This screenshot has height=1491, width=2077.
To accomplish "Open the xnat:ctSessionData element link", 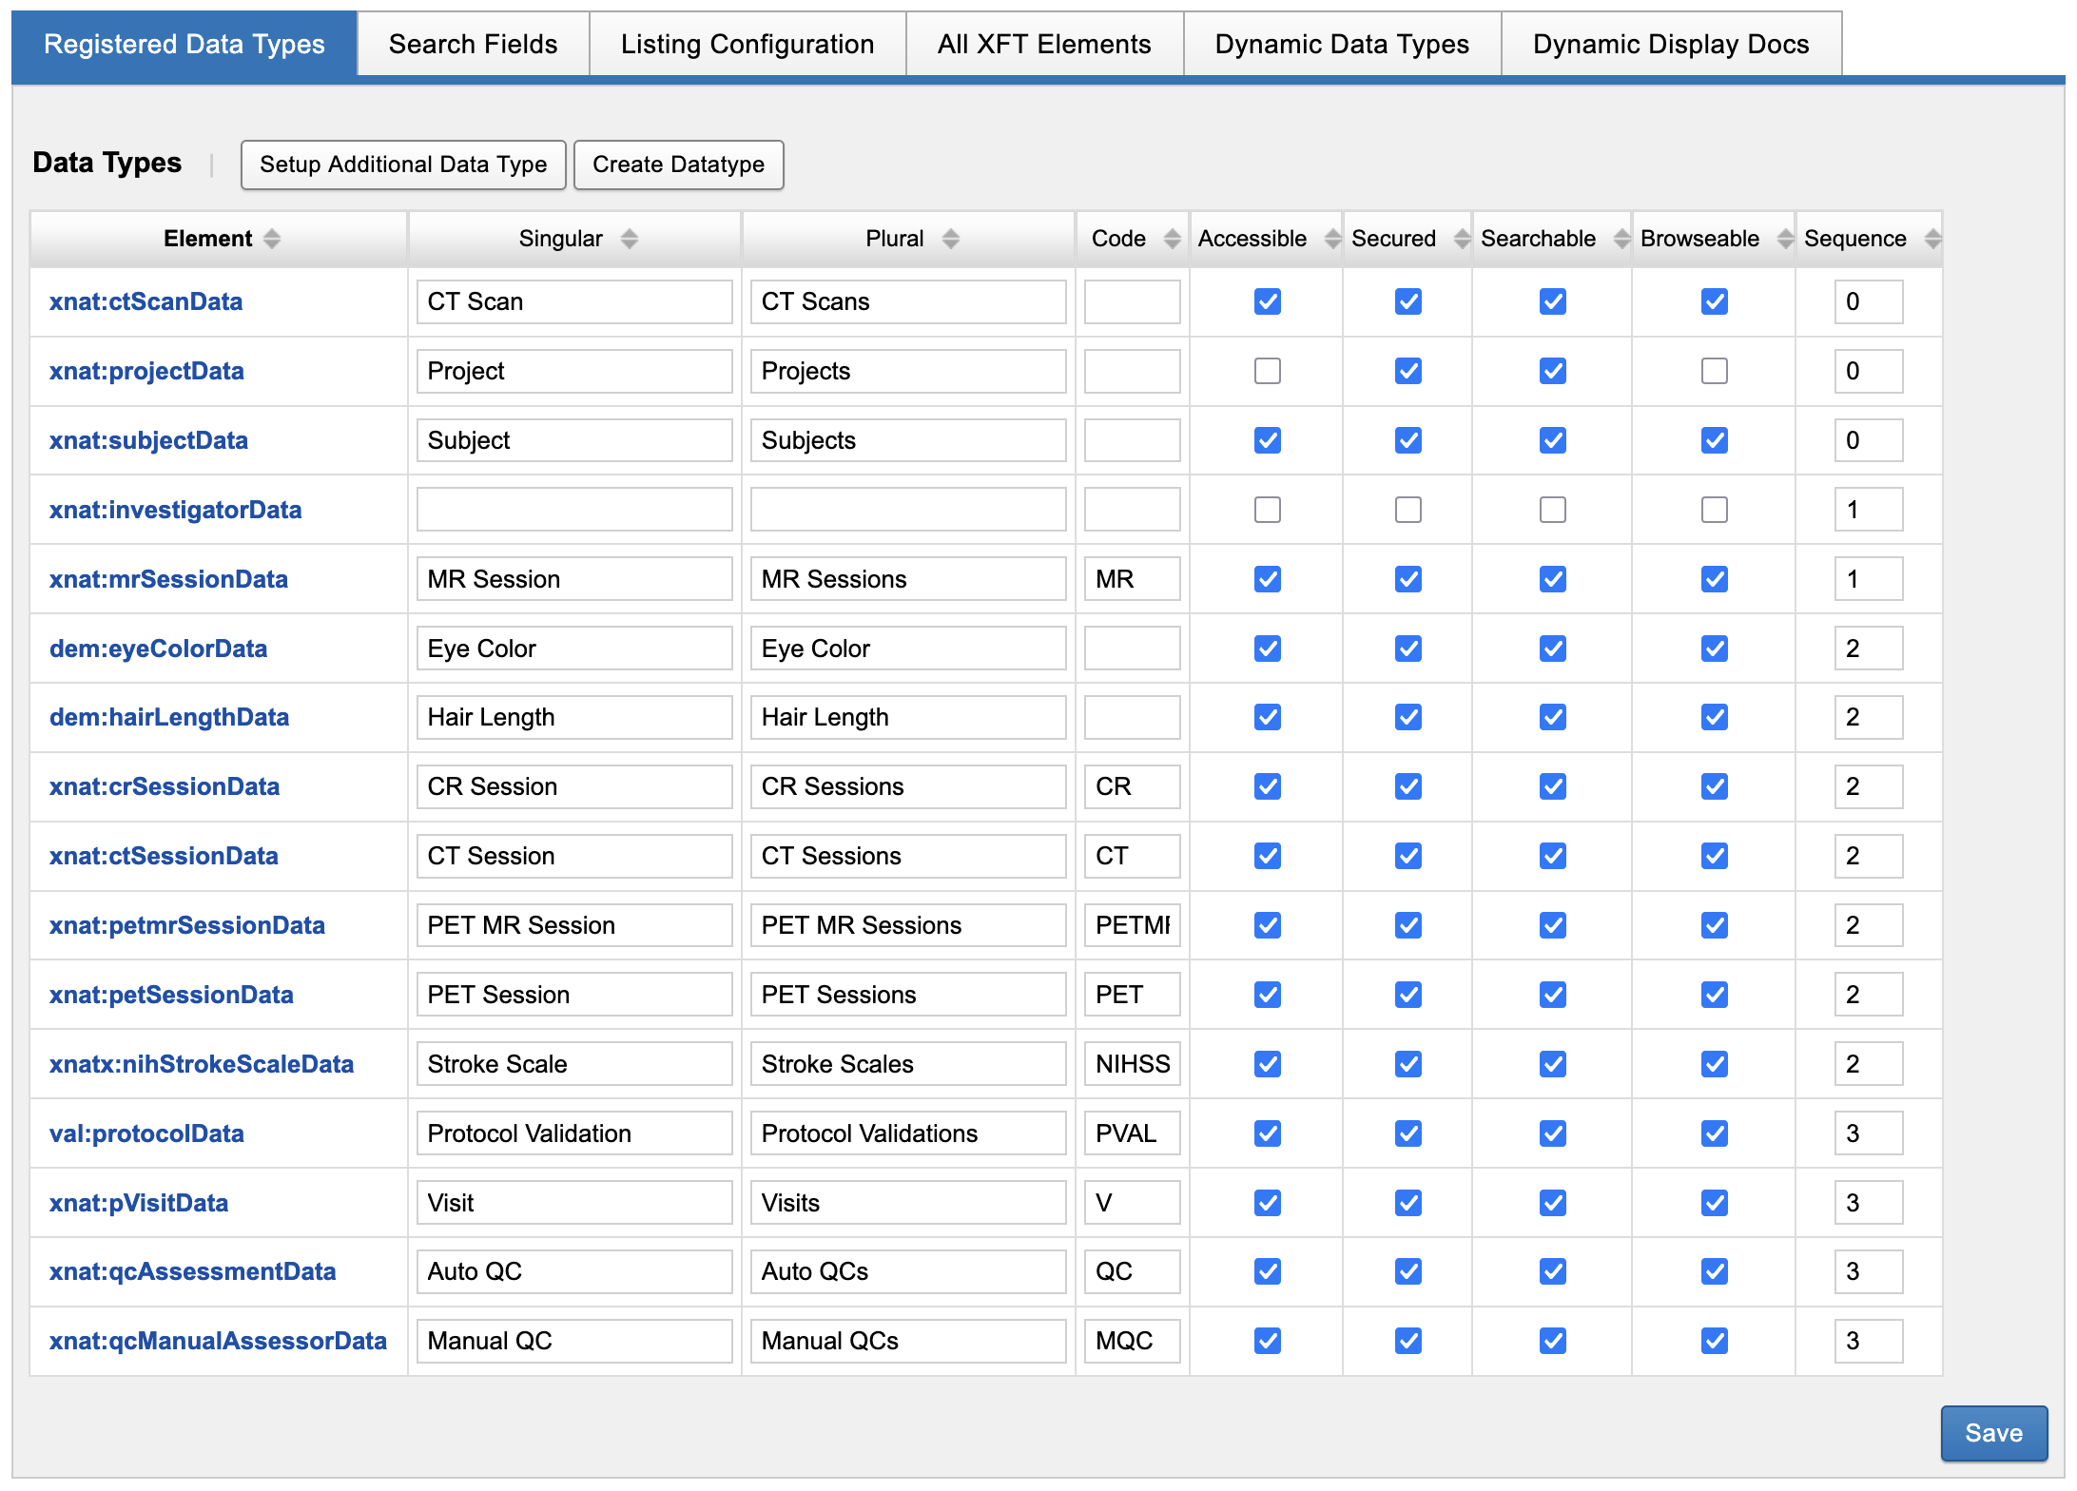I will pos(164,856).
